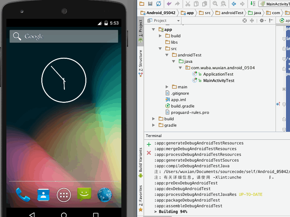Click the editor tab next to Project panel
The height and width of the screenshot is (217, 290).
(284, 20)
